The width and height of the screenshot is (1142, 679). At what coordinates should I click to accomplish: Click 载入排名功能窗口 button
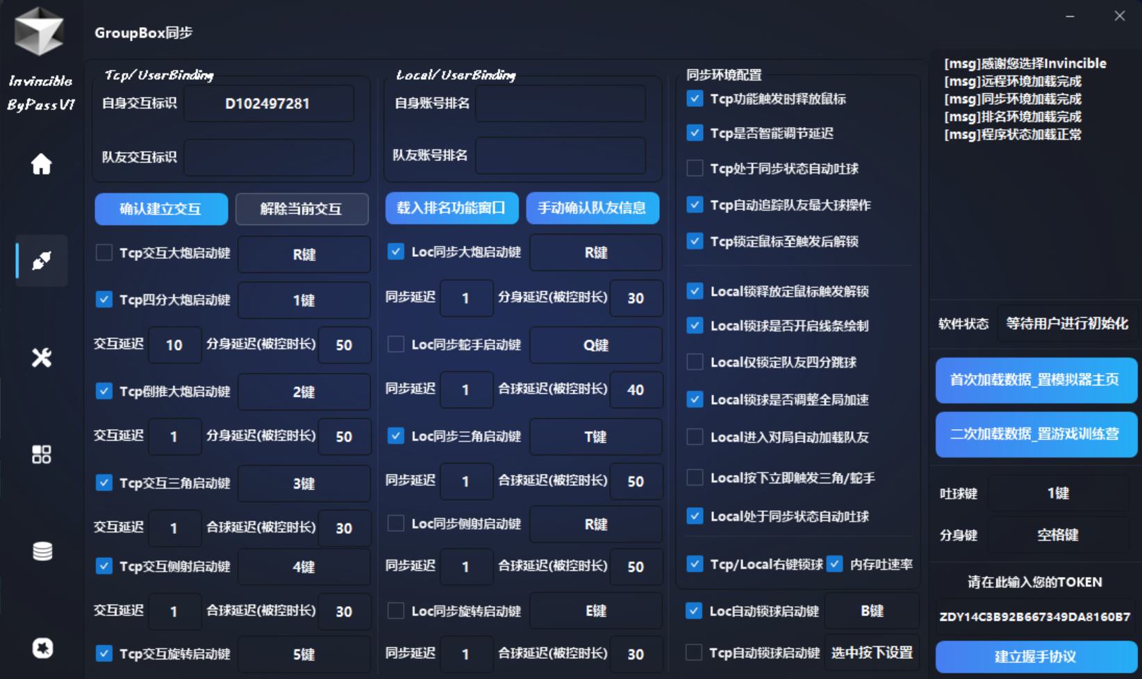452,208
